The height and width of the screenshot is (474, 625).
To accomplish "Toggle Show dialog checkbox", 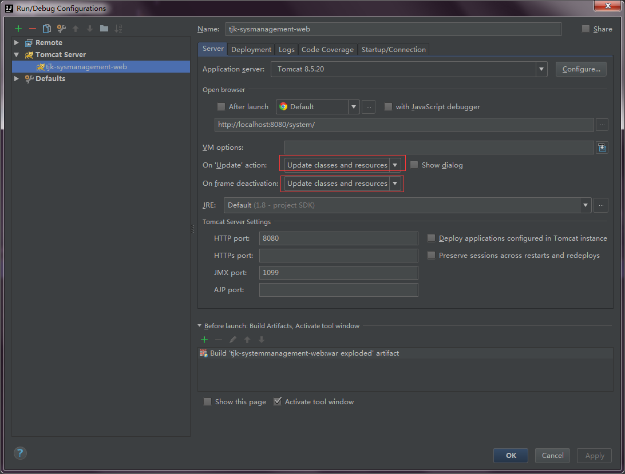I will (x=414, y=165).
